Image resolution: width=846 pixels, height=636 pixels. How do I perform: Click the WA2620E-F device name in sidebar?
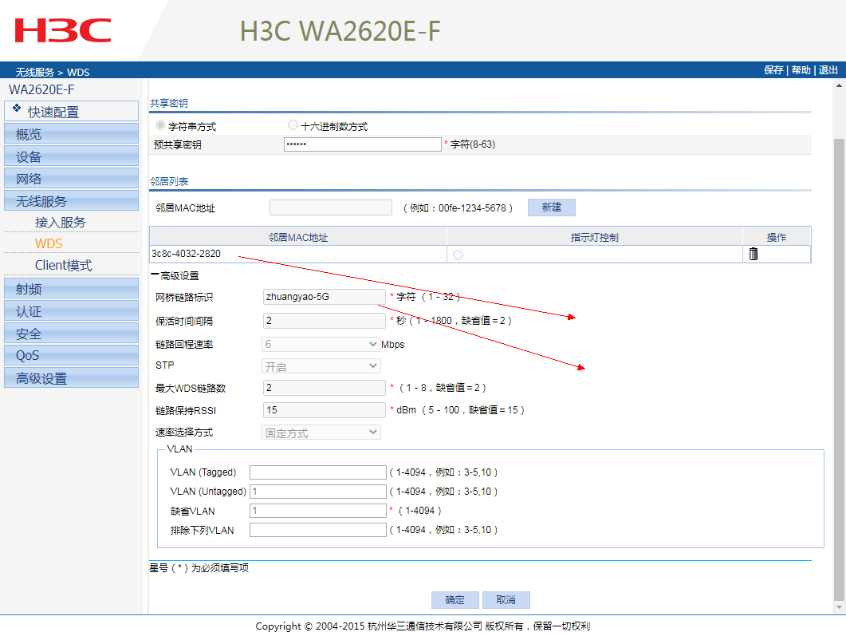pyautogui.click(x=41, y=89)
